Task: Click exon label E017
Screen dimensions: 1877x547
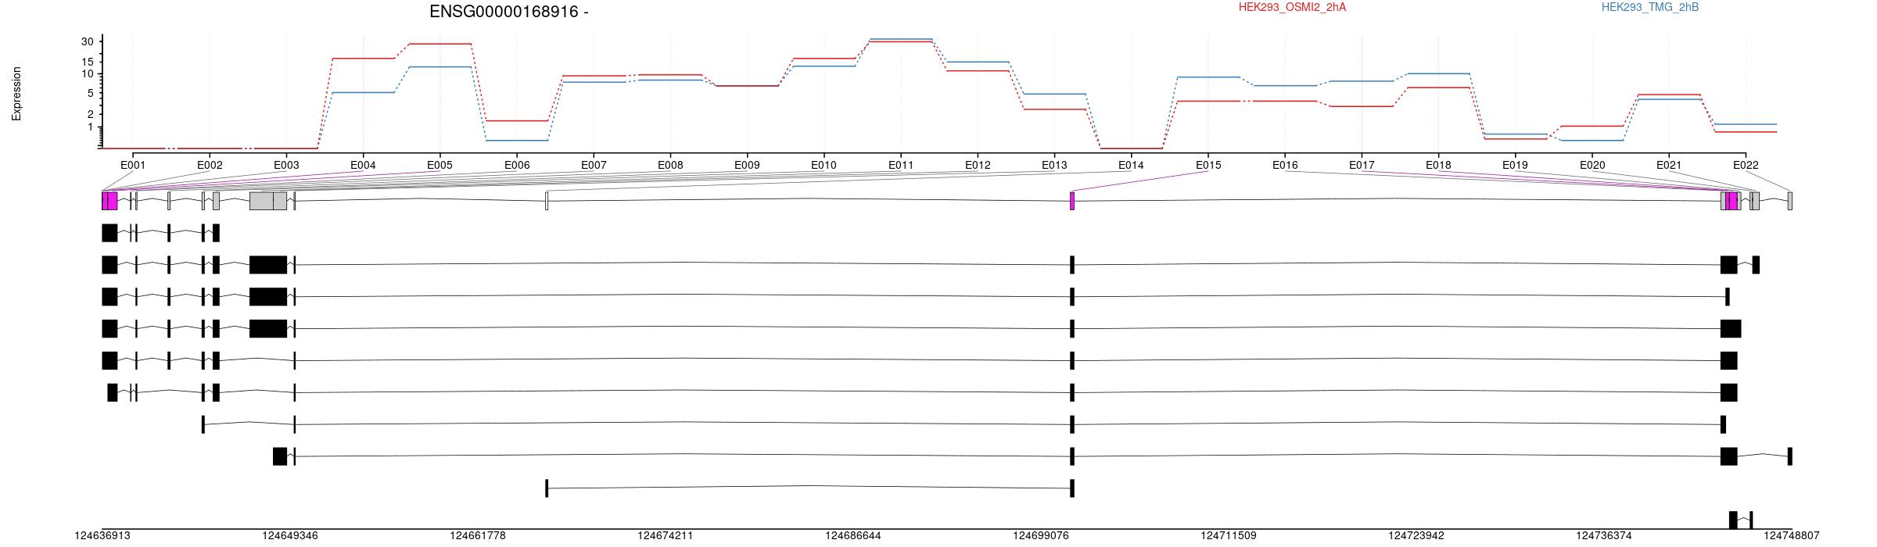Action: 1362,165
